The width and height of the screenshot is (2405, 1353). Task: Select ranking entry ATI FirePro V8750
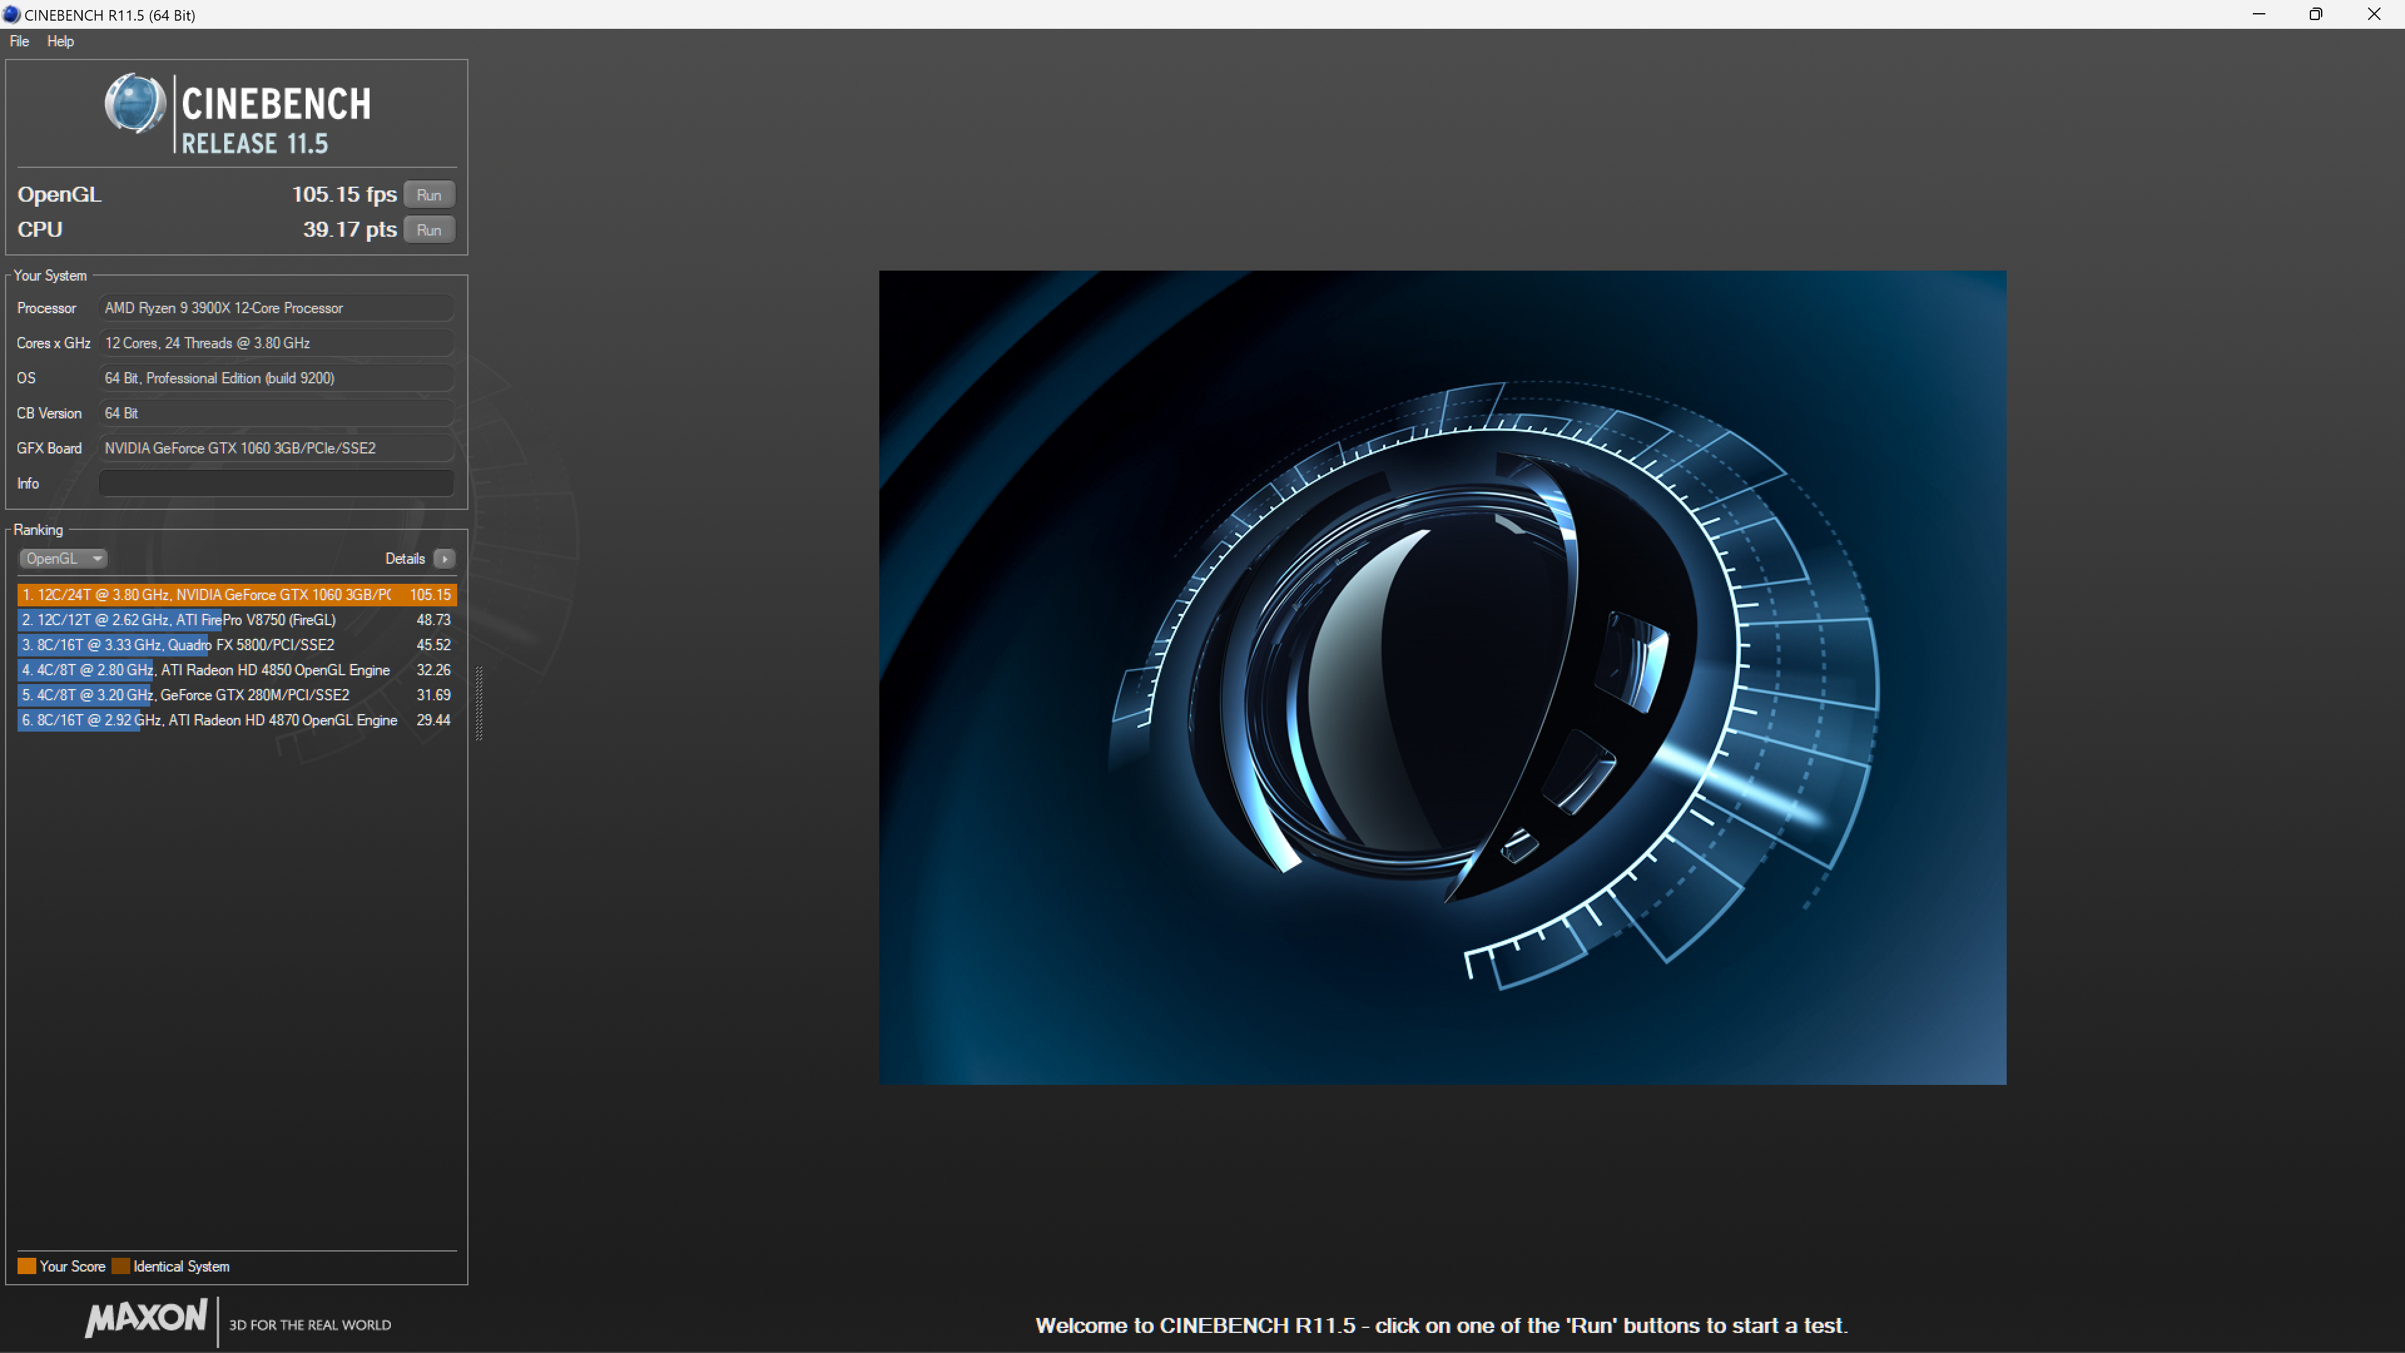pyautogui.click(x=236, y=620)
